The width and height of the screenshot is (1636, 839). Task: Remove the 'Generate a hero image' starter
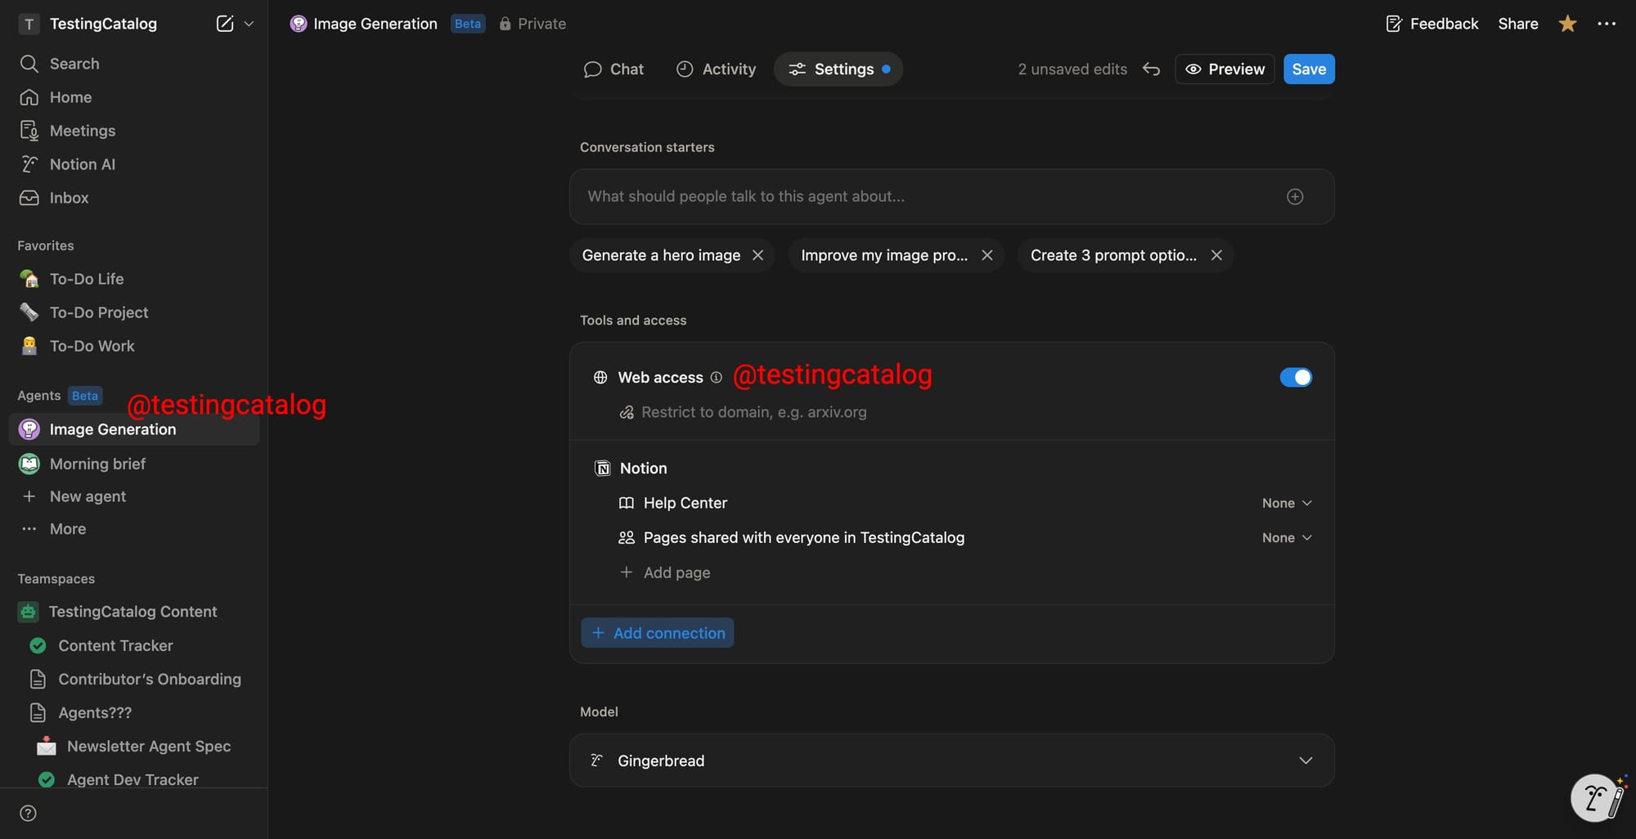tap(757, 255)
